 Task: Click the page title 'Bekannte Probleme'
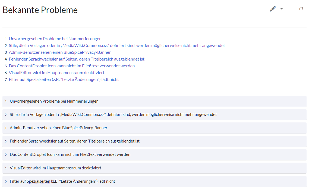pyautogui.click(x=40, y=10)
